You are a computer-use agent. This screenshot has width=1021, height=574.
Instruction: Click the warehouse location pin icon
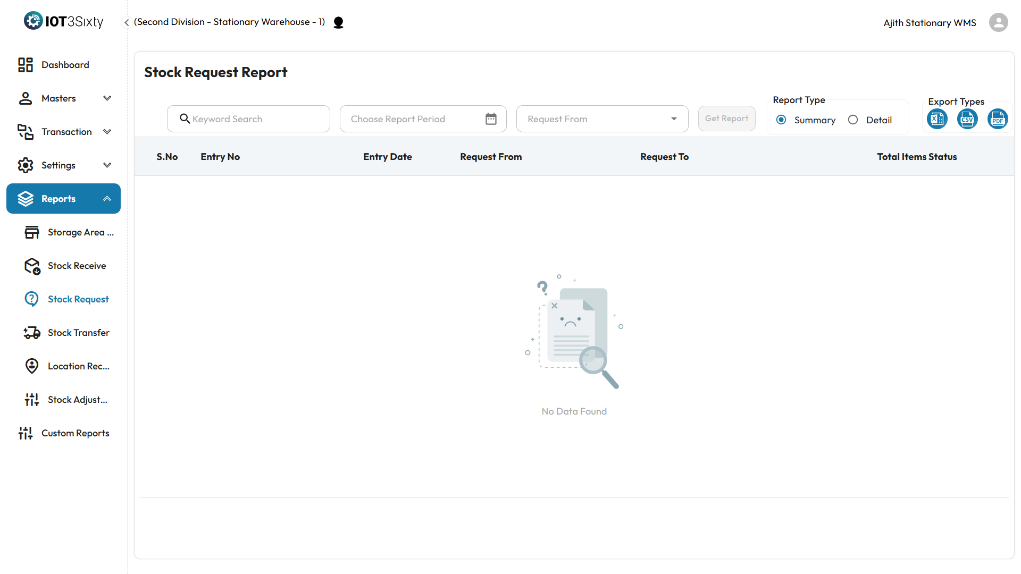click(x=338, y=22)
